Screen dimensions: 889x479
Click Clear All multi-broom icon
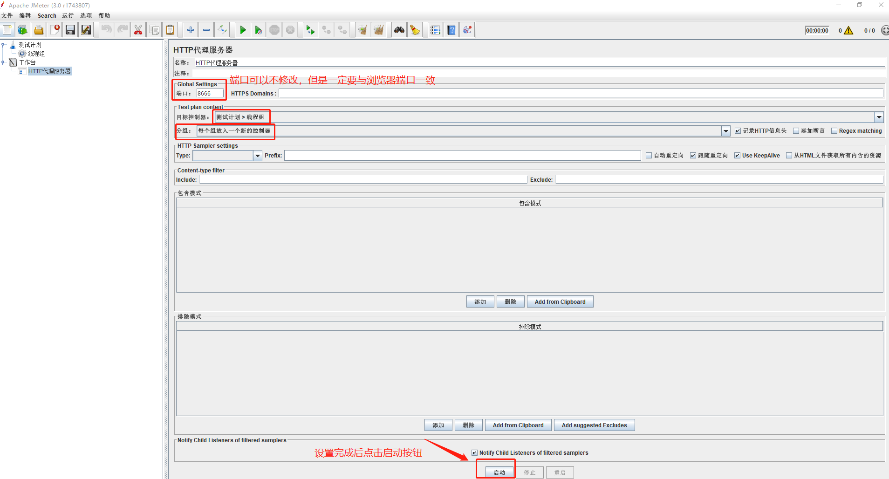(x=378, y=30)
